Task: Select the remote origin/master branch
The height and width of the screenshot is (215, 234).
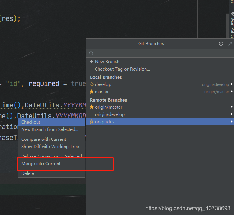Action: point(160,107)
